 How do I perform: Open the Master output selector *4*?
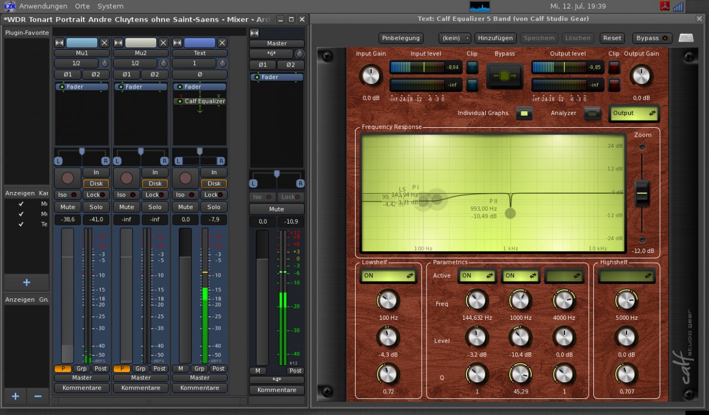tap(276, 380)
